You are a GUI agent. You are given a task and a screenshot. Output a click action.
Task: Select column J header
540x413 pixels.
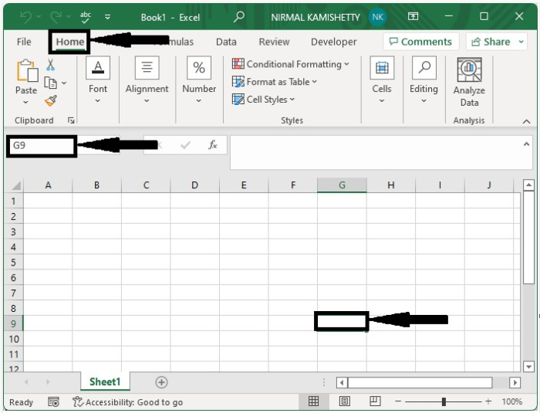(x=488, y=185)
